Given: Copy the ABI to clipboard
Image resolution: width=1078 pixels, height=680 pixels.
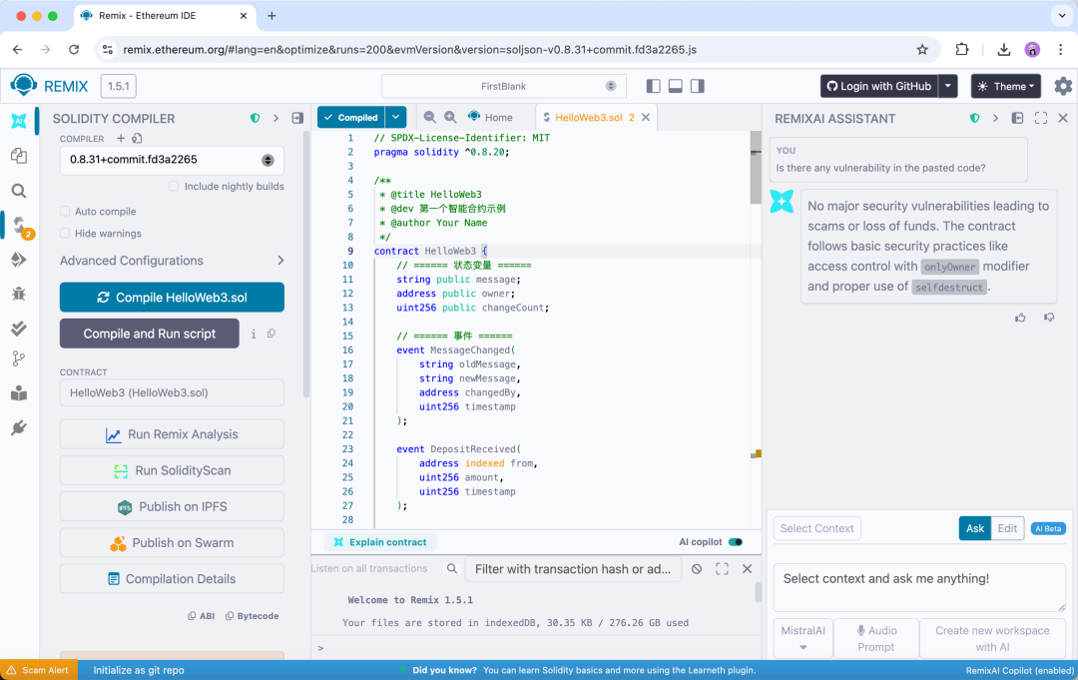Looking at the screenshot, I should [x=201, y=616].
